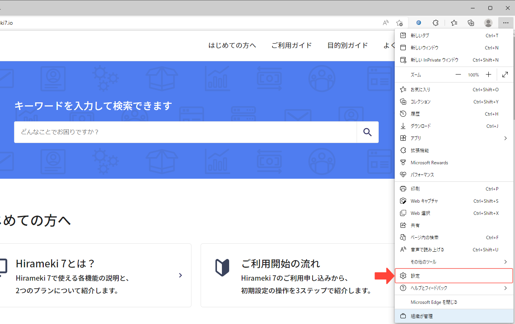This screenshot has height=324, width=515.
Task: Open ダウンロード from the menu
Action: click(x=454, y=126)
